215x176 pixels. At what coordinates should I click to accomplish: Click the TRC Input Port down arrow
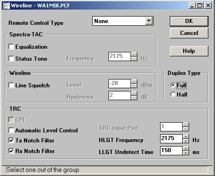[x=186, y=129]
